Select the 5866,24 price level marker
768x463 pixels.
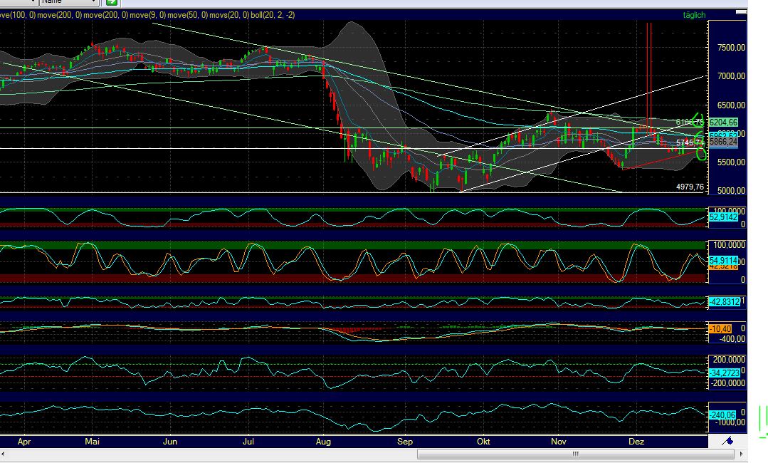725,141
